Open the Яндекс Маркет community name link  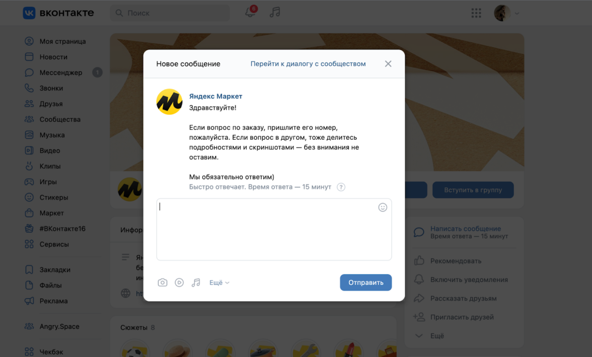pyautogui.click(x=215, y=96)
